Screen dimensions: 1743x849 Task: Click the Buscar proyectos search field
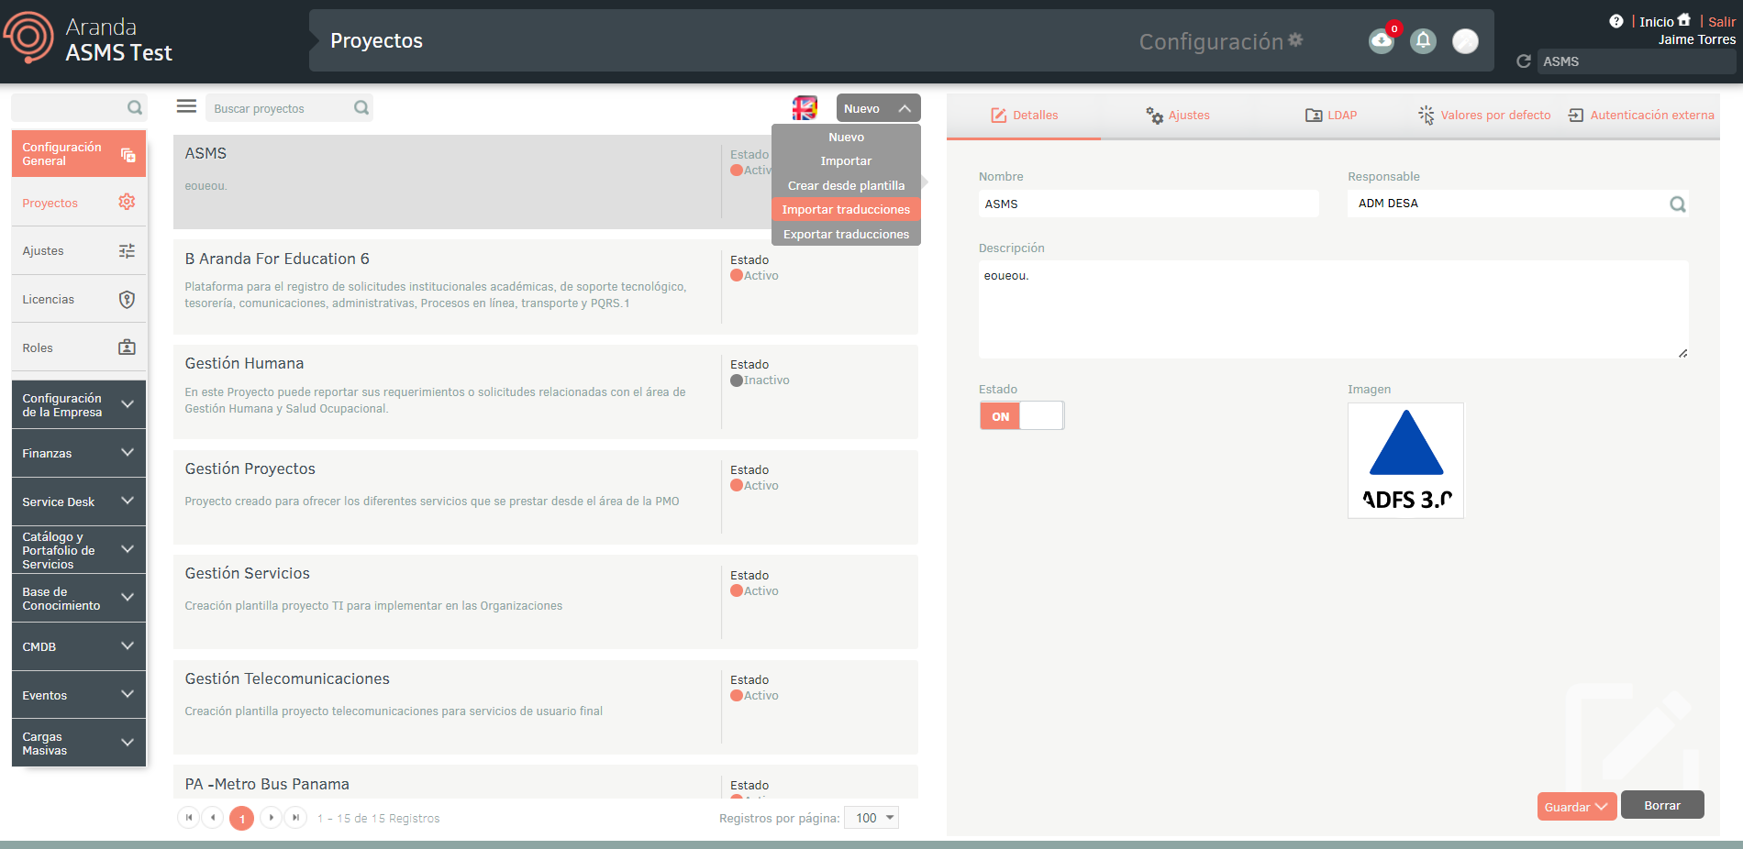[289, 108]
